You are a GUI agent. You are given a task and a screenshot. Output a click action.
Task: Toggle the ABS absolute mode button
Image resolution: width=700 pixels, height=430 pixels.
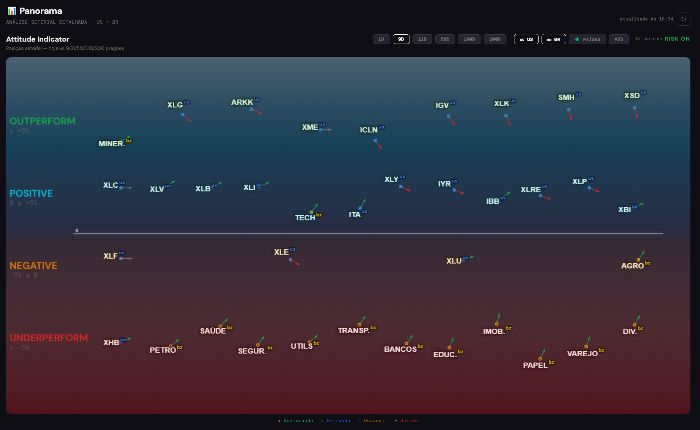click(x=619, y=39)
